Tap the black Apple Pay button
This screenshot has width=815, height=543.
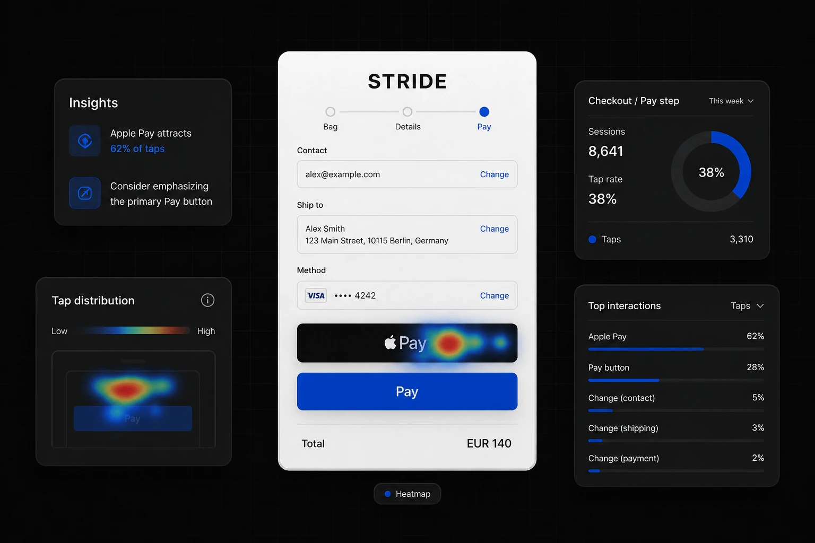point(407,343)
